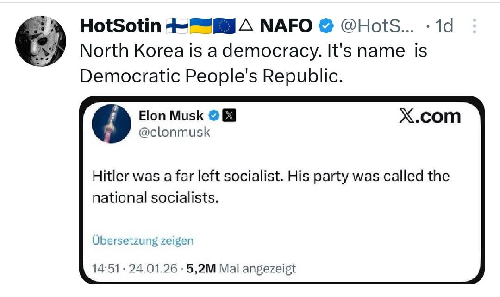Click the Finland flag emoji
The height and width of the screenshot is (297, 500).
(x=177, y=26)
